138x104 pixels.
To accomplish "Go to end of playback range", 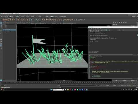I will 137,83.
